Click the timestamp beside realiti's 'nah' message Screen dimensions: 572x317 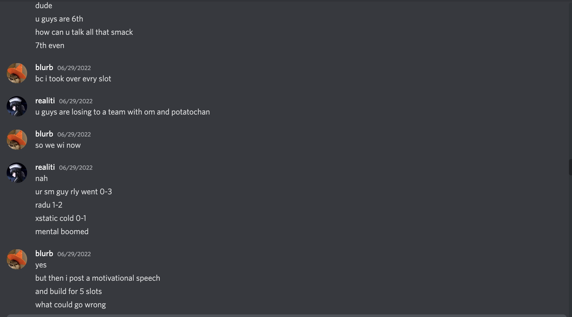click(x=76, y=167)
